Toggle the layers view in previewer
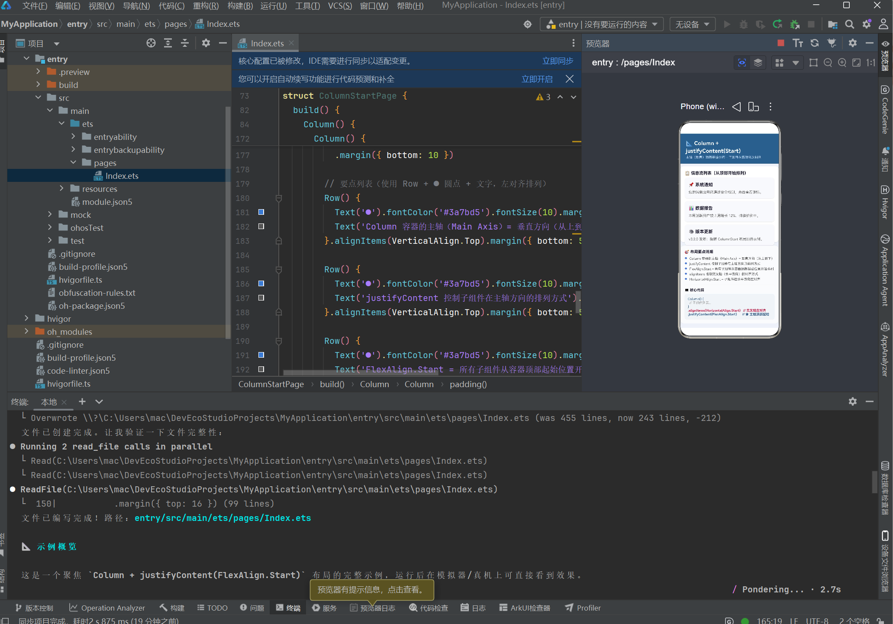Viewport: 893px width, 624px height. click(758, 63)
